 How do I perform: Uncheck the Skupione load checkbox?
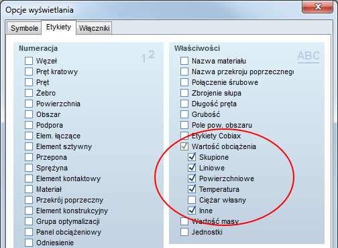click(x=192, y=157)
